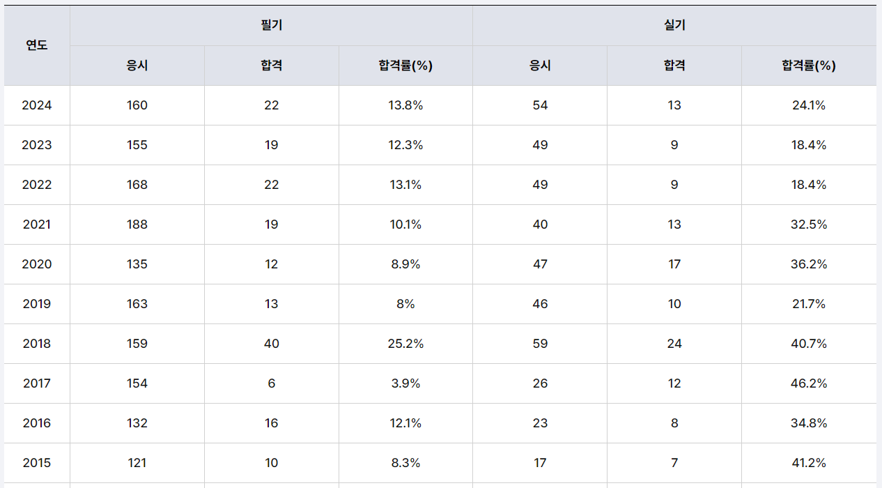Click the 연도 column header
Image resolution: width=882 pixels, height=488 pixels.
point(37,45)
